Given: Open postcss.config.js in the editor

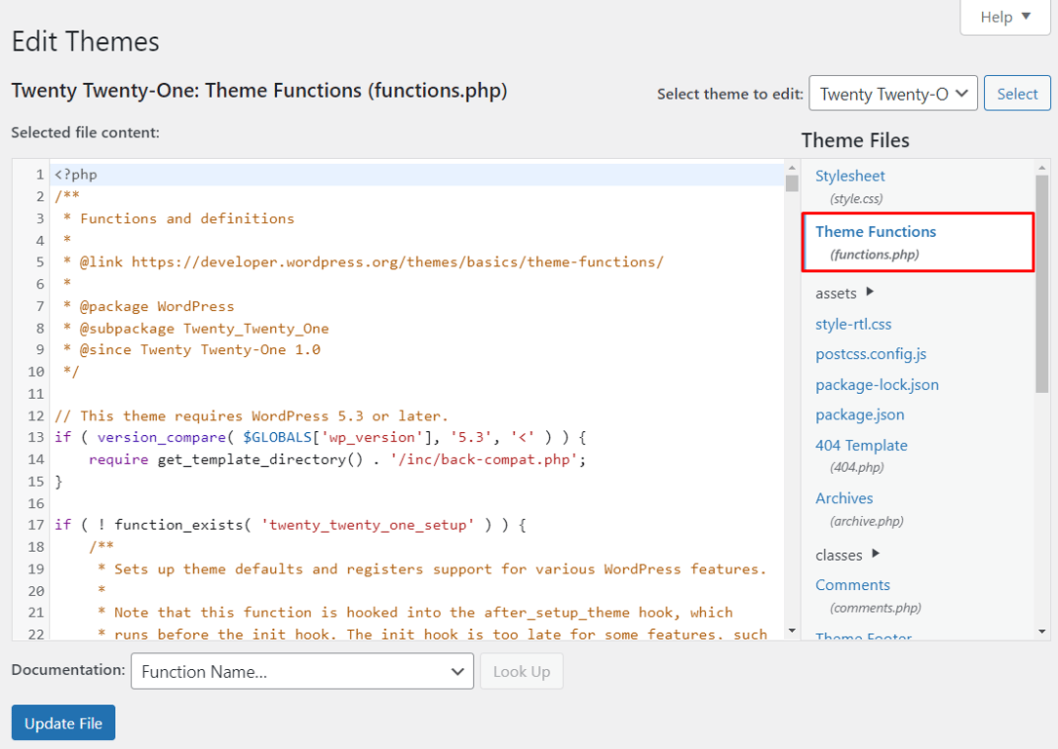Looking at the screenshot, I should coord(872,353).
